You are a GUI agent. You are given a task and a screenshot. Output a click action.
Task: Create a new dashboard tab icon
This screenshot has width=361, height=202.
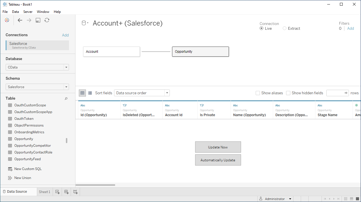66,192
